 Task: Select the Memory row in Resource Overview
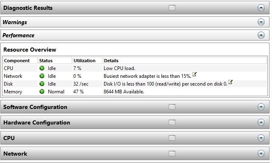coord(135,92)
